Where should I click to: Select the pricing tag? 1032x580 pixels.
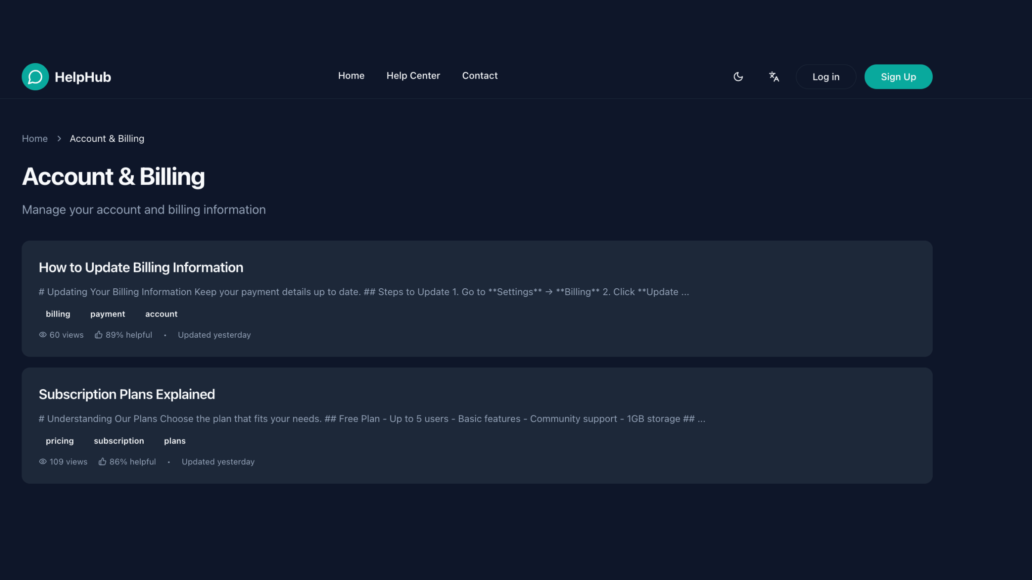click(60, 441)
